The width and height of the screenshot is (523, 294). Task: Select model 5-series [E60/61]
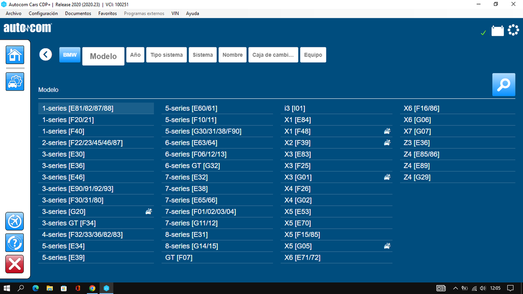click(217, 108)
